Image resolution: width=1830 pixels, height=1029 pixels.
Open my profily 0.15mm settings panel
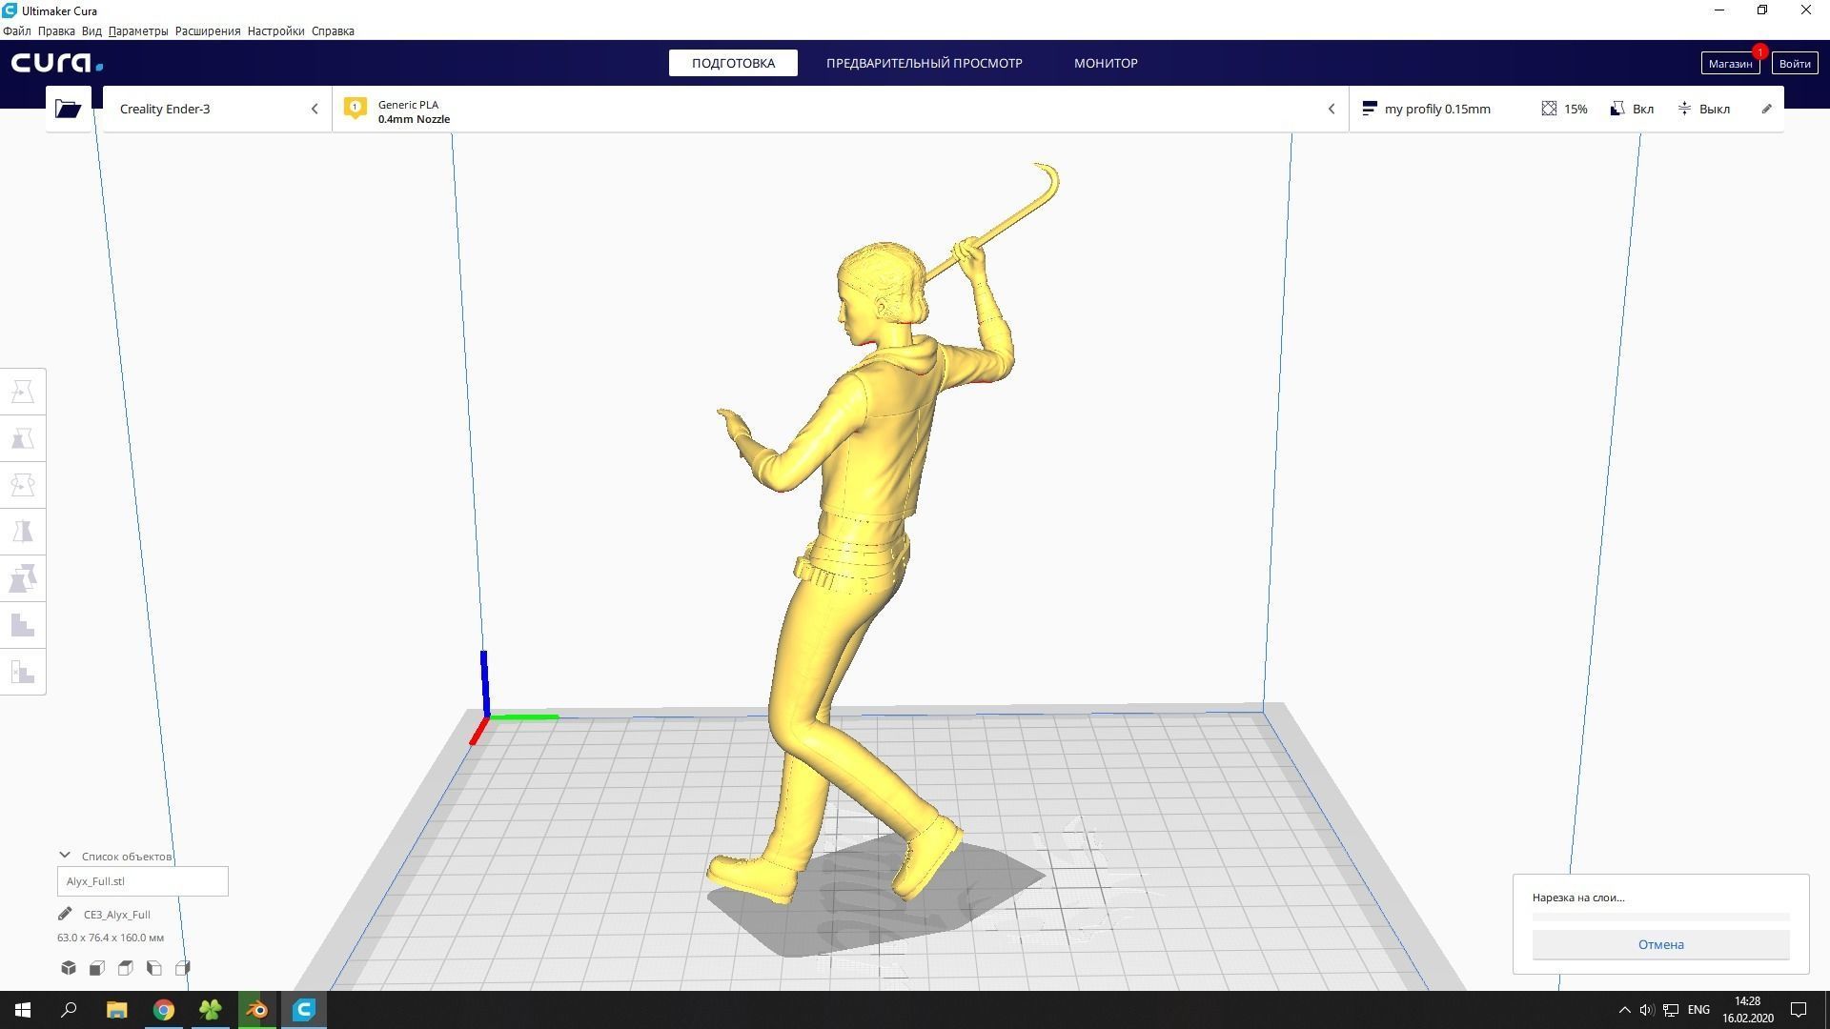tap(1566, 109)
